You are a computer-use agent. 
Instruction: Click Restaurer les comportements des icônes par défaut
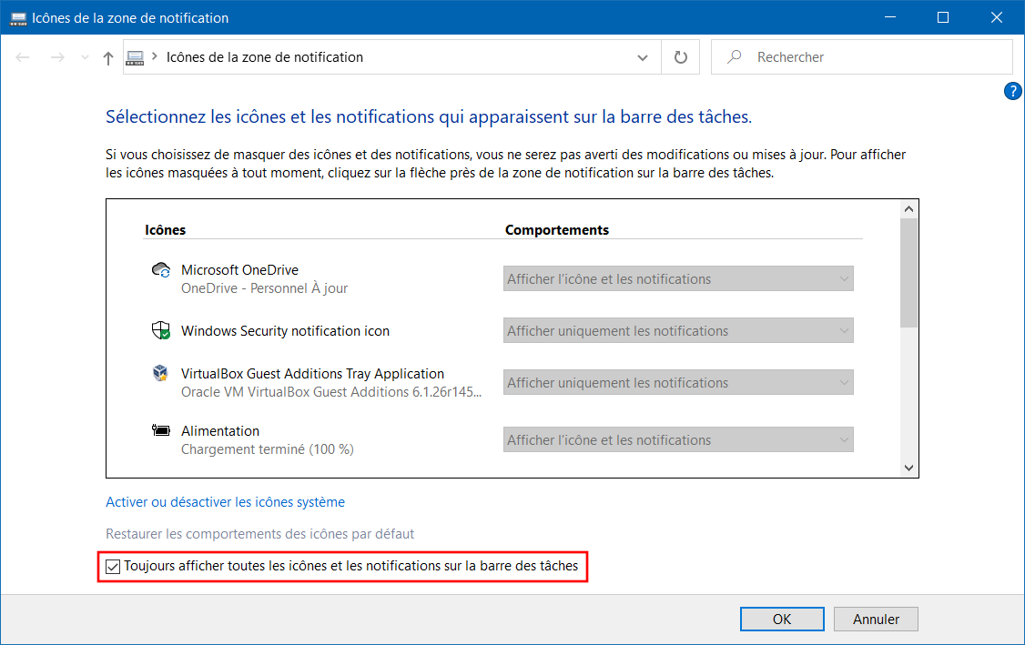tap(260, 534)
